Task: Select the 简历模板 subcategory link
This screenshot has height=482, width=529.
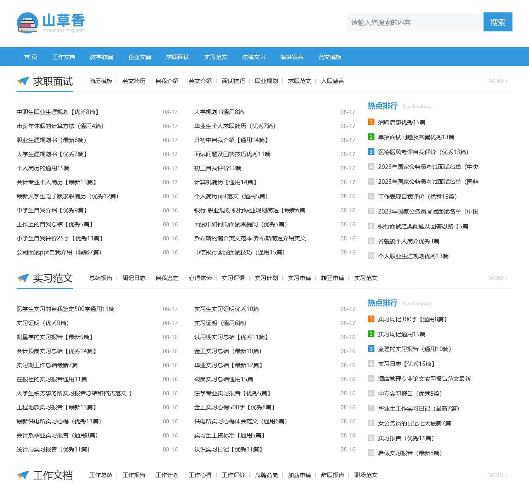Action: click(101, 81)
